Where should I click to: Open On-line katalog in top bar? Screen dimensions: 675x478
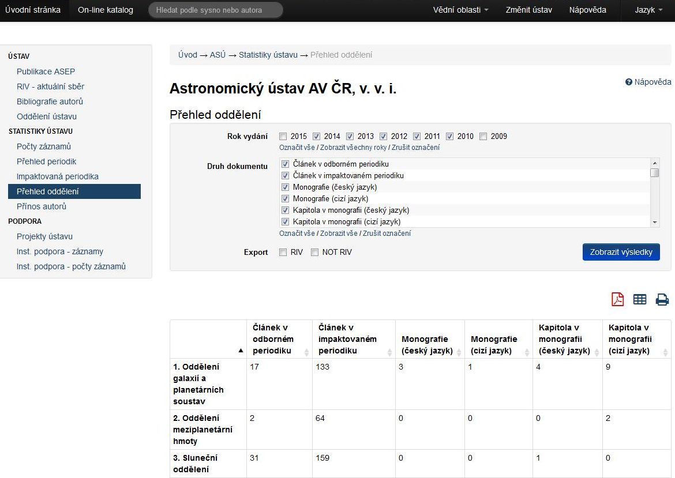pos(106,10)
